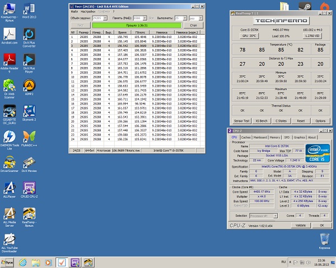The width and height of the screenshot is (336, 268).
Task: Click the Windows Start button
Action: pyautogui.click(x=8, y=262)
